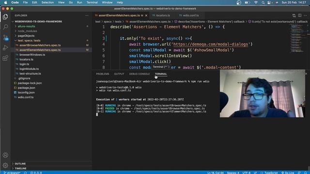Open the Search view in activity bar
The image size is (310, 174).
pos(5,27)
